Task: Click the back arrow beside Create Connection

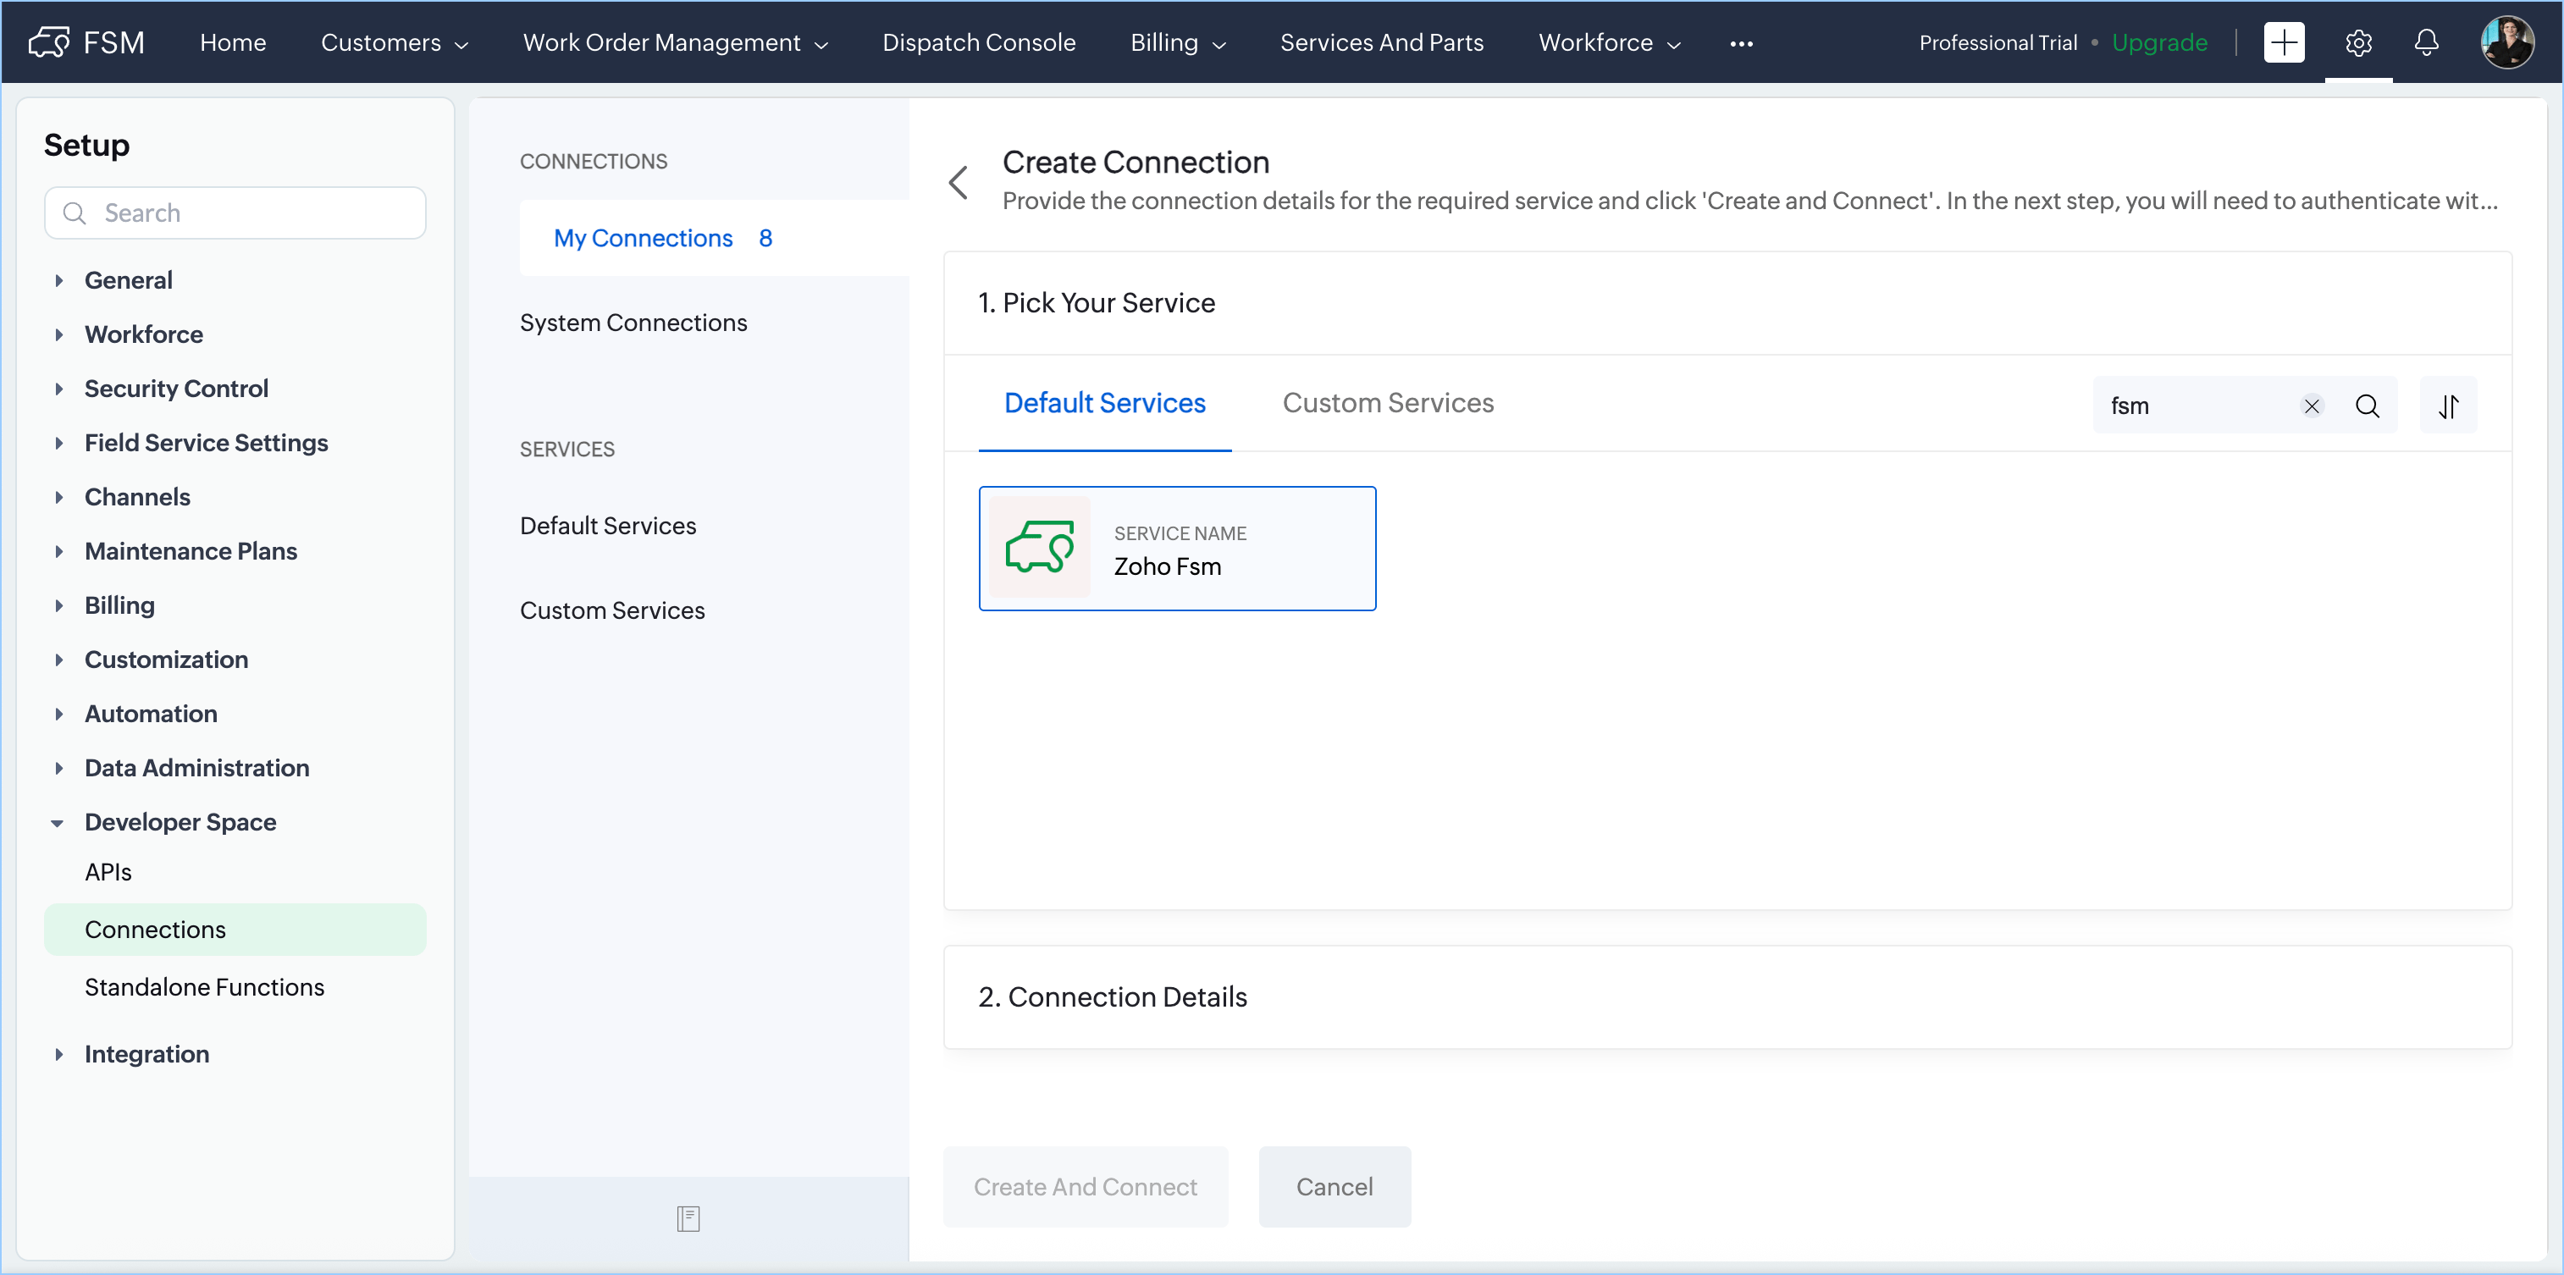Action: click(959, 182)
